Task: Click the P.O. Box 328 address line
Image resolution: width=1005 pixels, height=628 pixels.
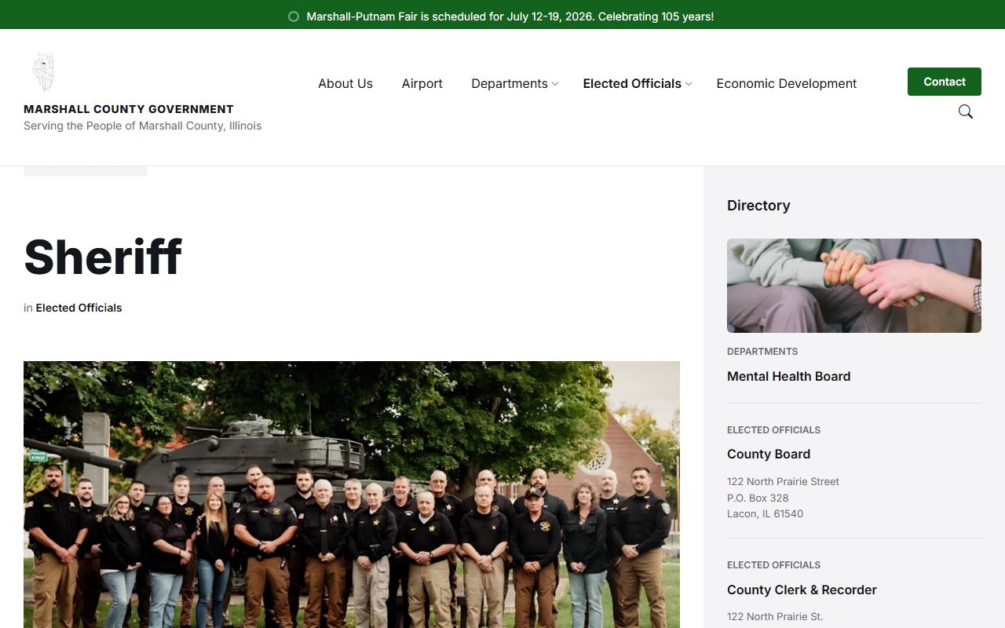Action: click(758, 498)
